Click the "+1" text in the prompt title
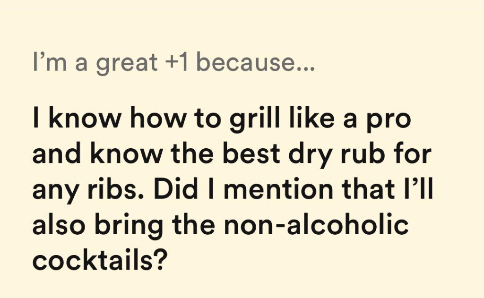Image resolution: width=484 pixels, height=298 pixels. coord(176,63)
